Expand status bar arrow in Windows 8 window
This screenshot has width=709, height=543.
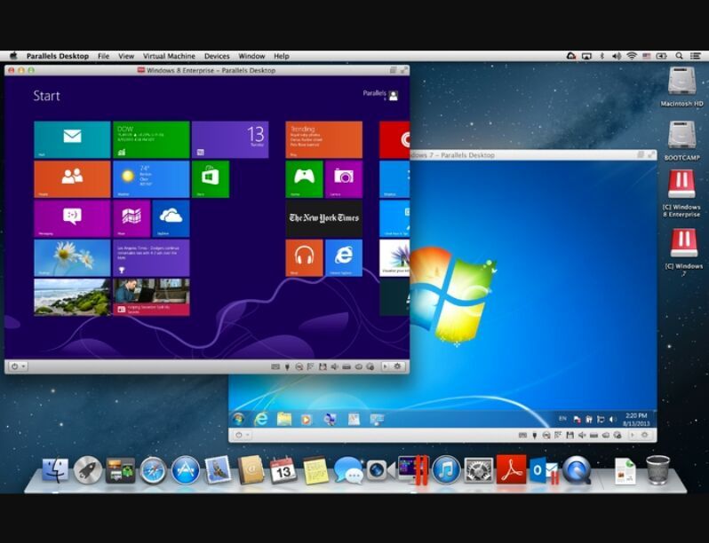click(386, 366)
